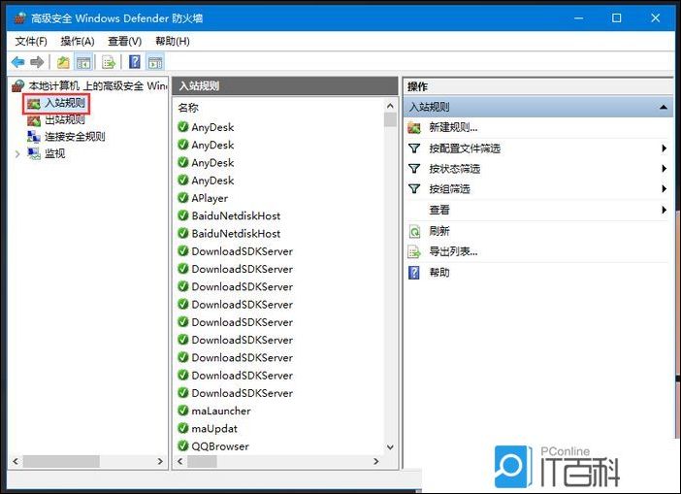This screenshot has width=681, height=494.
Task: Toggle show/hide action pane toolbar icon
Action: (x=155, y=62)
